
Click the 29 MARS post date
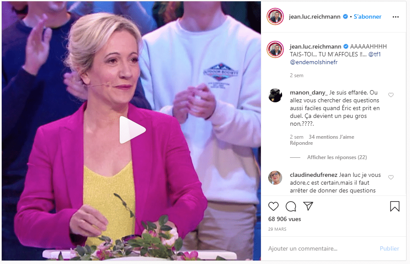[x=277, y=229]
